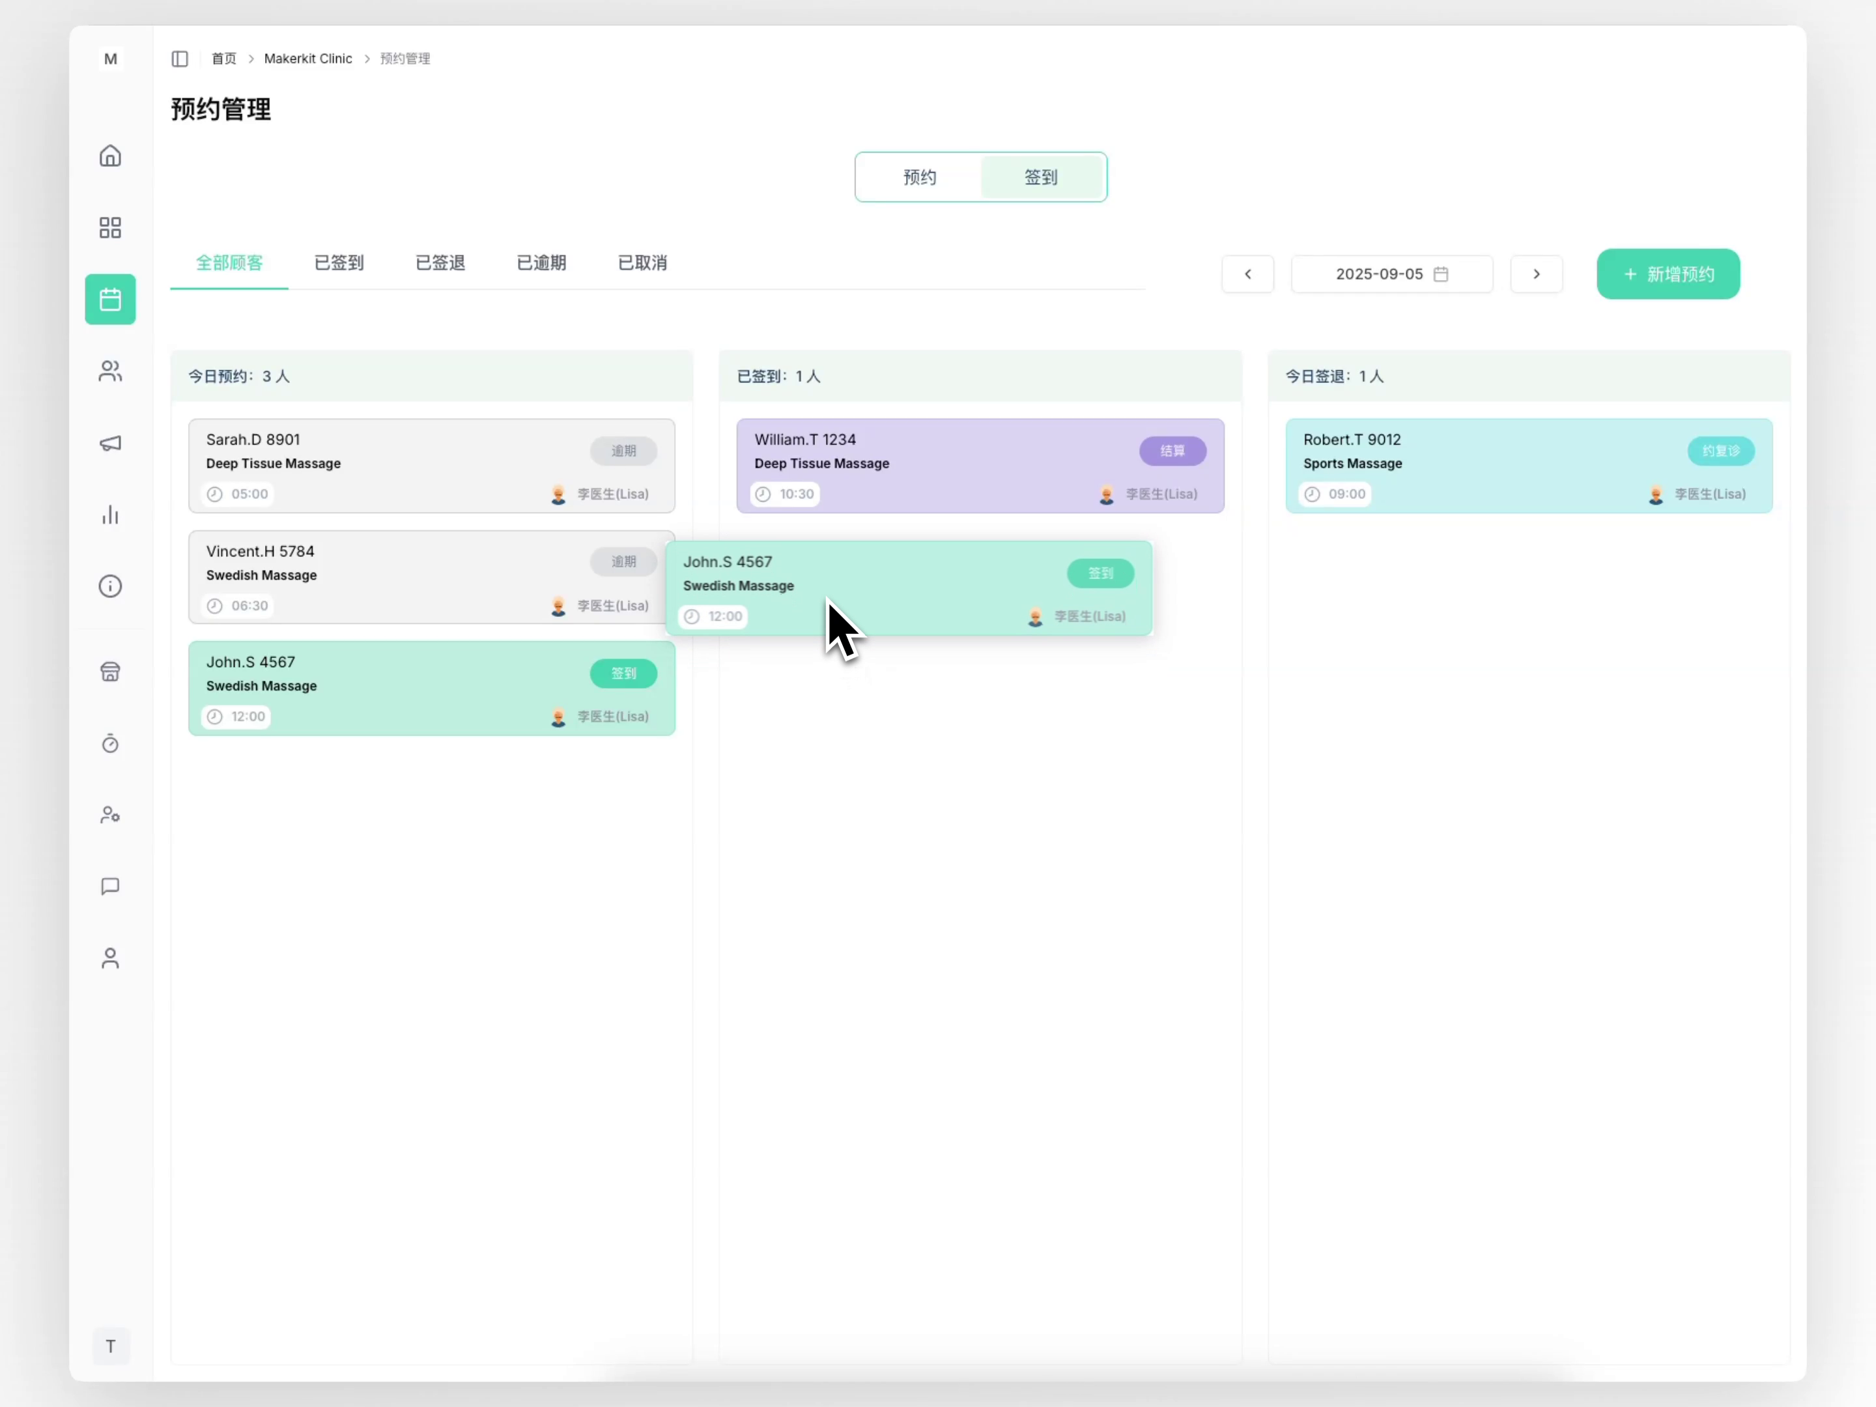Viewport: 1876px width, 1407px height.
Task: Go to next day with right chevron
Action: (x=1537, y=274)
